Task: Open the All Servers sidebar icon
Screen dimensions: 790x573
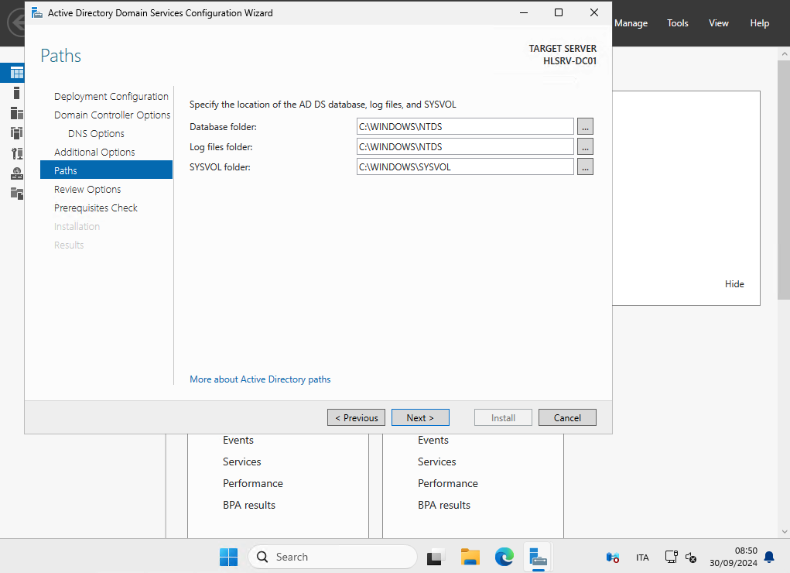Action: (x=16, y=113)
